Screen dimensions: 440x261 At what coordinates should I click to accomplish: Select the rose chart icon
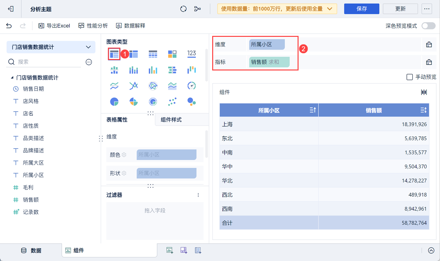point(134,102)
